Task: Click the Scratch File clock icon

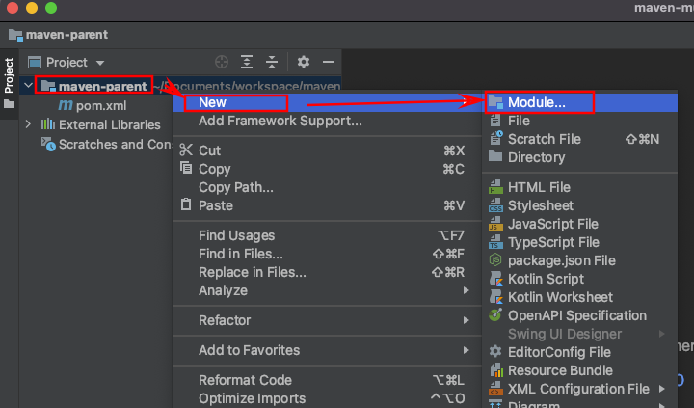Action: 496,138
